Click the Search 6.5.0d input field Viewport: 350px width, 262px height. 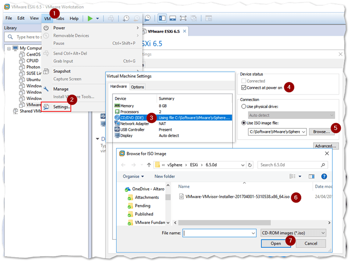pos(293,165)
